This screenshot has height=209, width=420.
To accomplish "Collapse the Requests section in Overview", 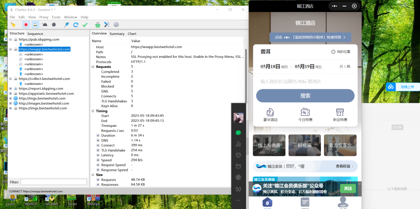I will (93, 67).
